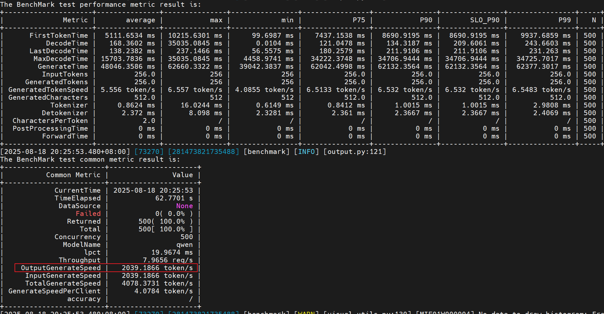Viewport: 604px width, 314px height.
Task: Select the DecodeTime metric label
Action: tap(67, 43)
